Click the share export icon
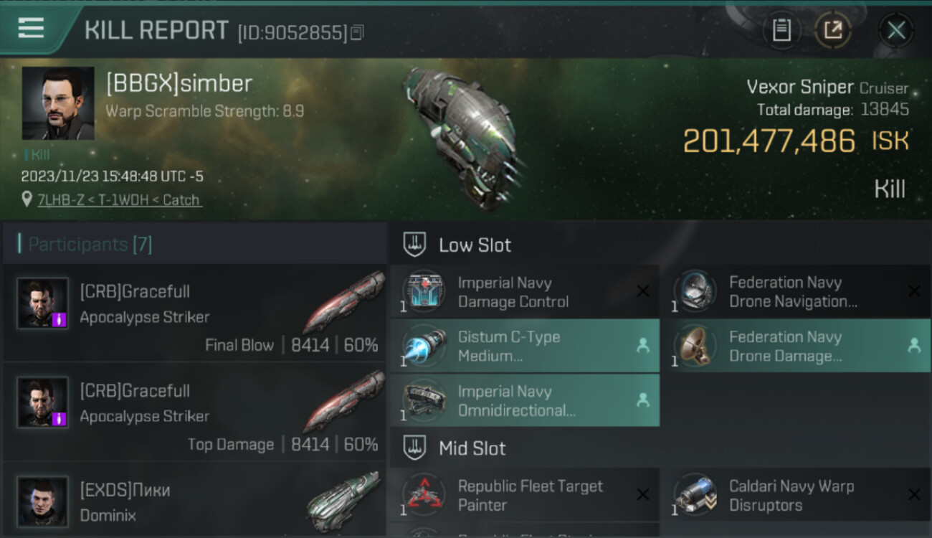 832,30
